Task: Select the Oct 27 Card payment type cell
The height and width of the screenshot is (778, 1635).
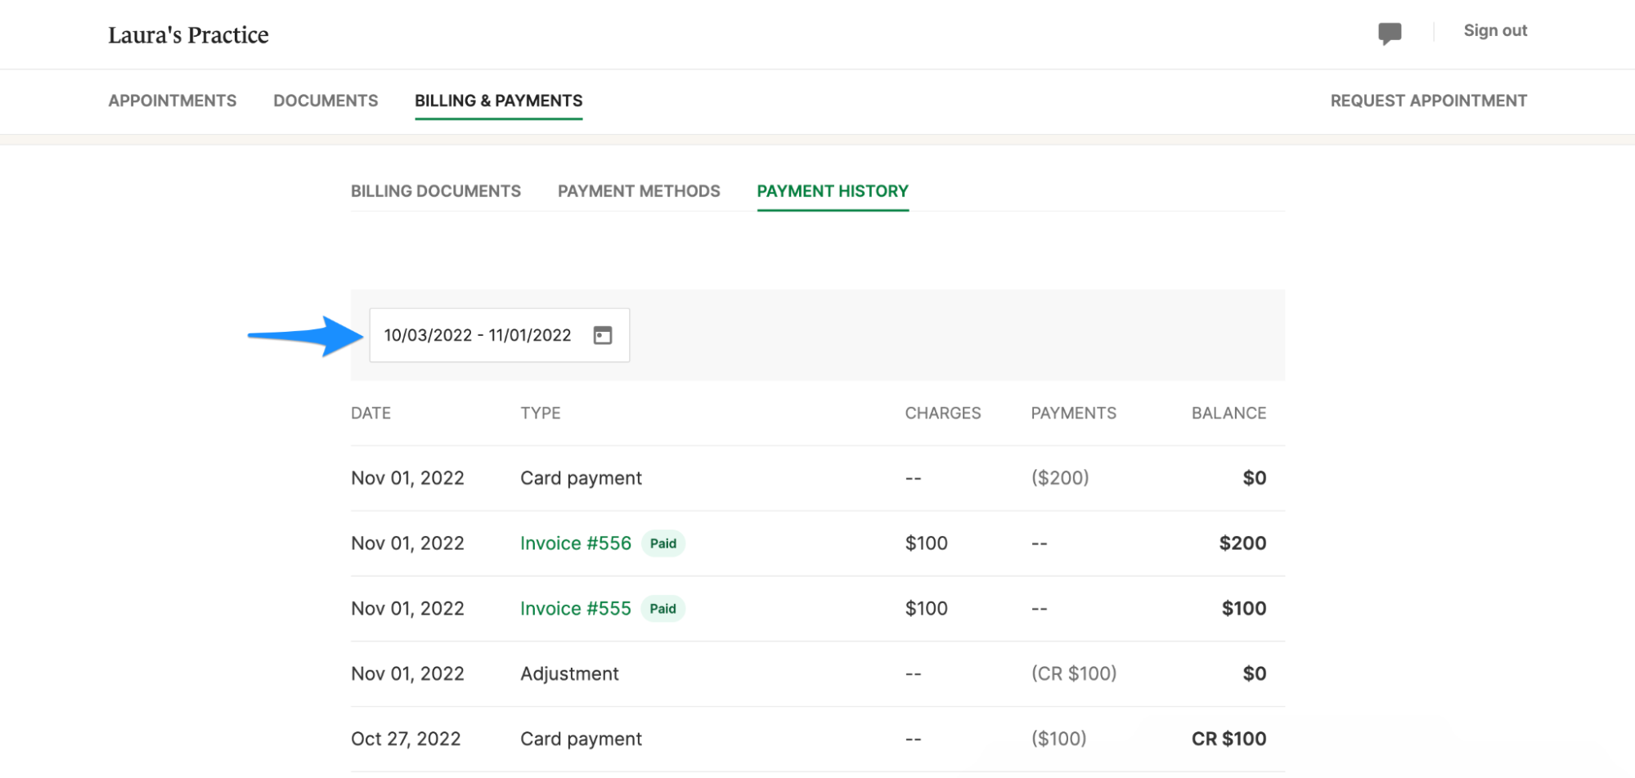Action: (x=582, y=740)
